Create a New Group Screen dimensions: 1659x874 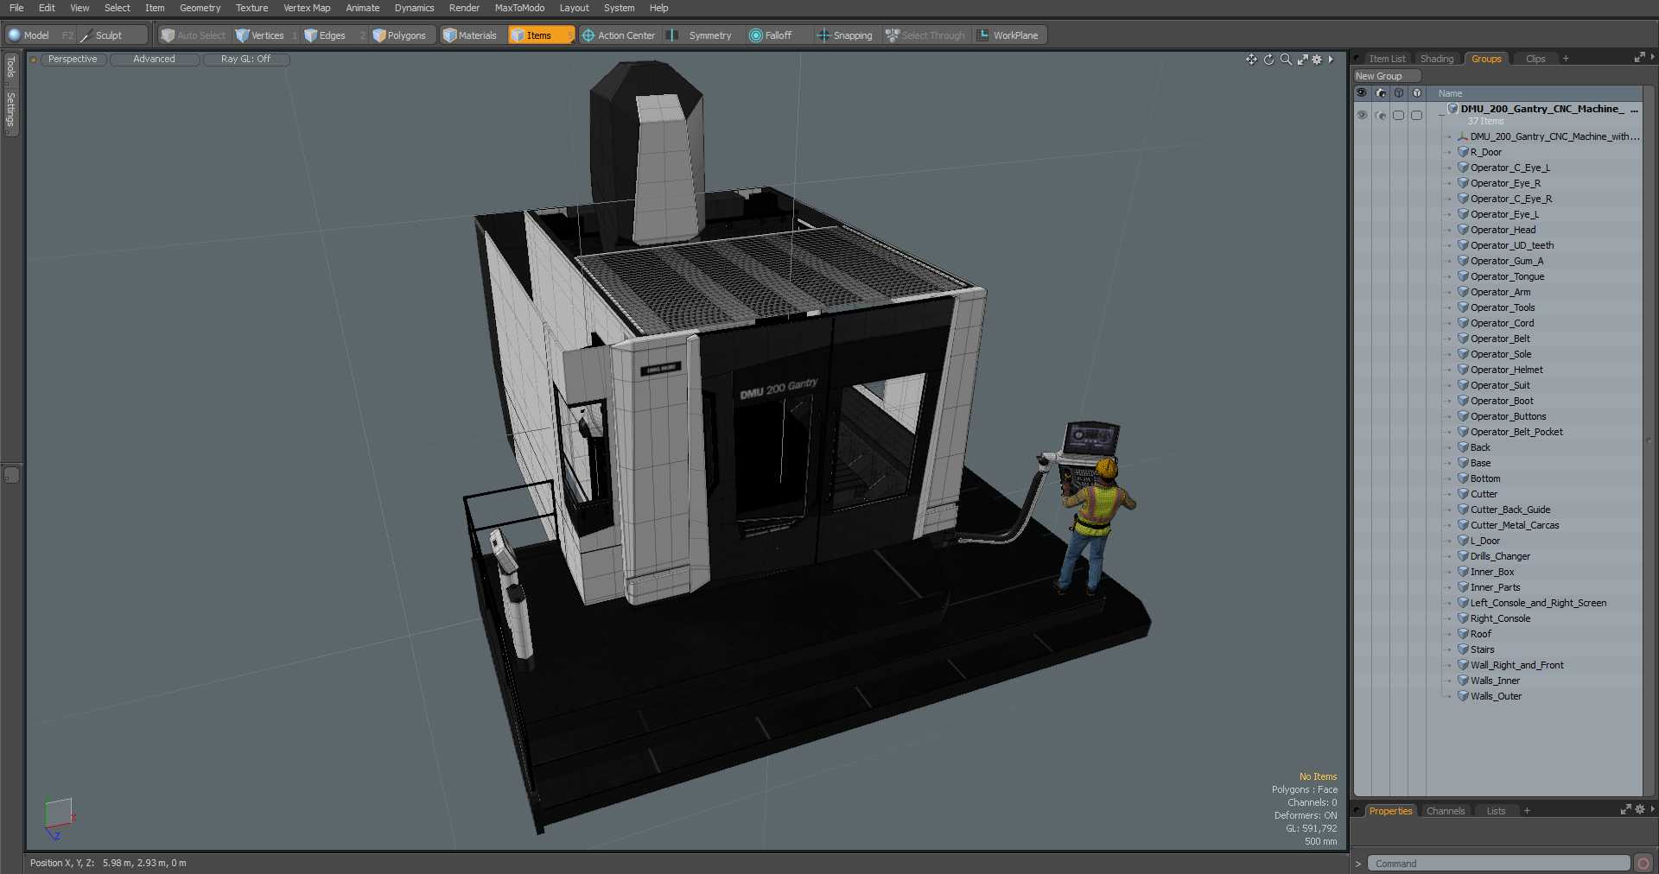pyautogui.click(x=1386, y=76)
